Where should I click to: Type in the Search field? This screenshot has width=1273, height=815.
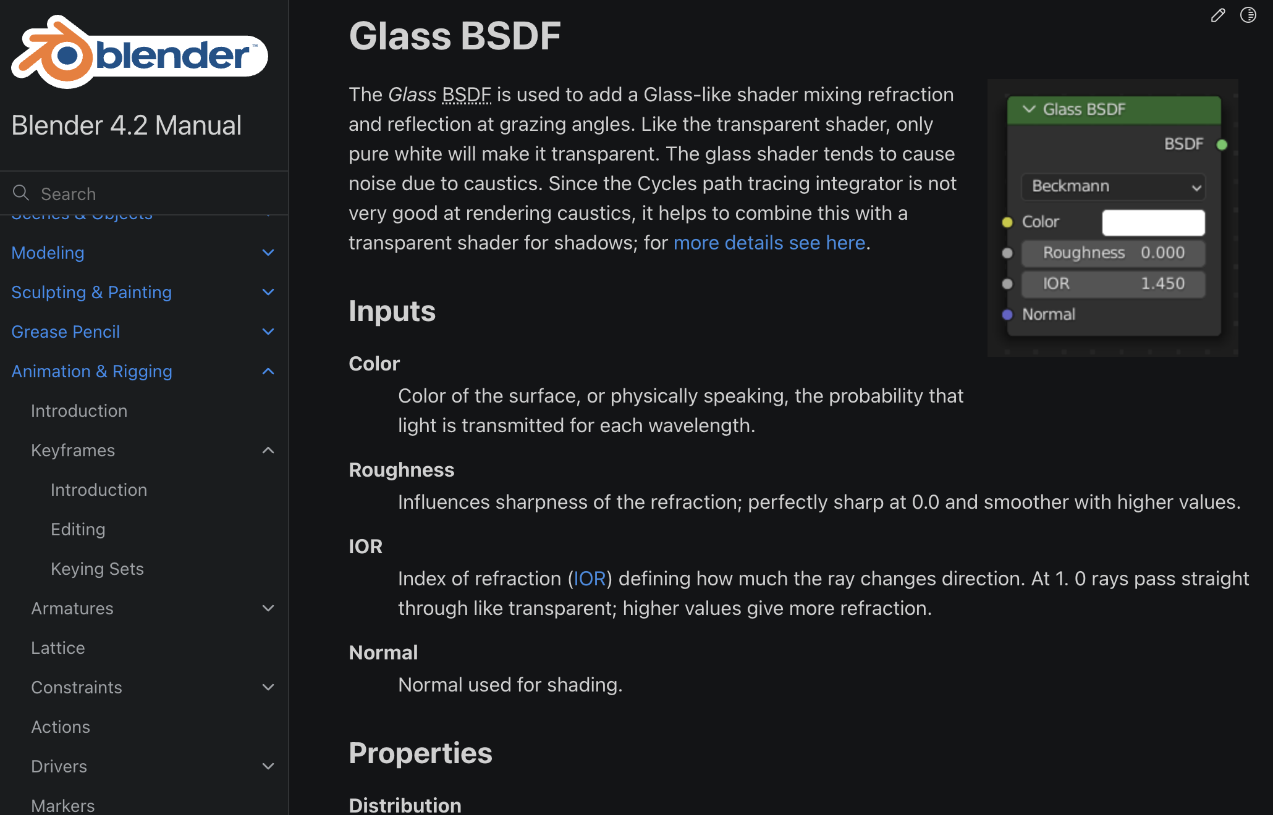[154, 194]
